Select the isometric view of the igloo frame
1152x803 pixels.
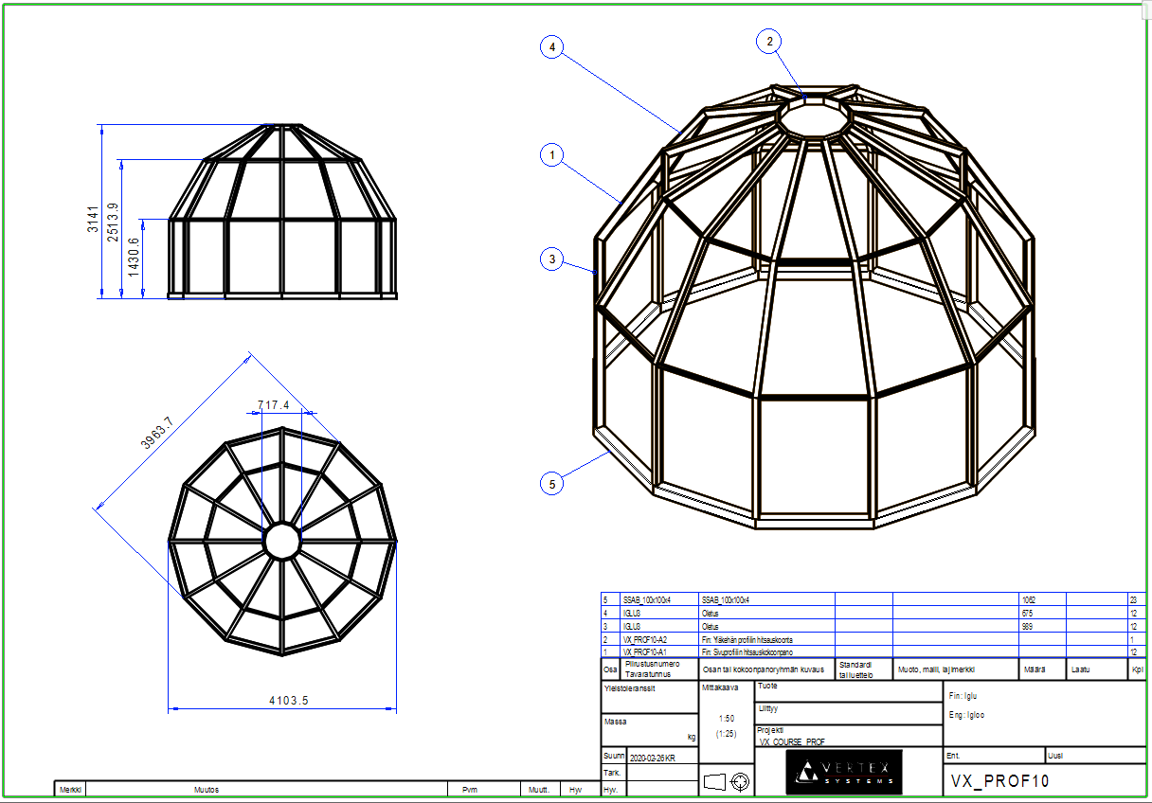(814, 305)
